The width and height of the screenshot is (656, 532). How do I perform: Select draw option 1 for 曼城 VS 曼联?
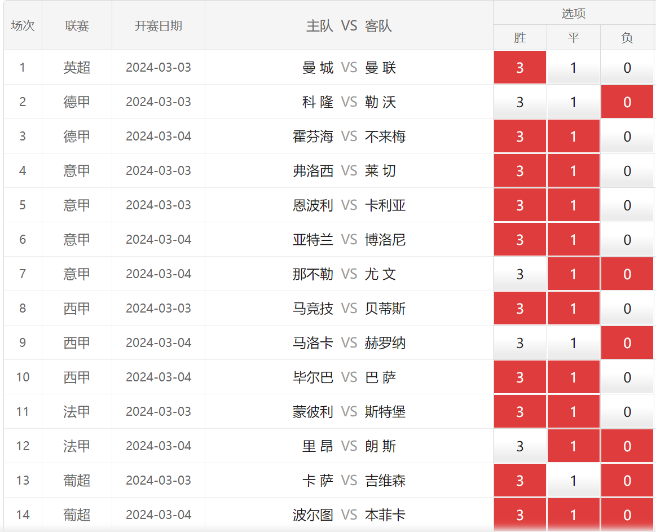[x=573, y=67]
